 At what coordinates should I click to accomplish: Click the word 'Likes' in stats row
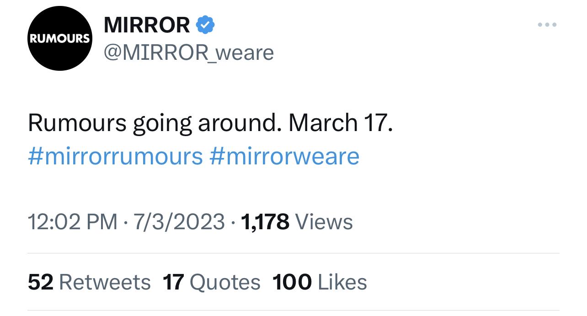[x=342, y=282]
